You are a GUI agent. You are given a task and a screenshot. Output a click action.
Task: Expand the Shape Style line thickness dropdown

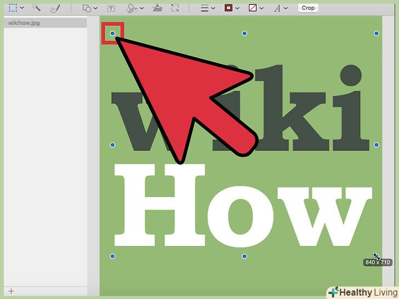(213, 8)
